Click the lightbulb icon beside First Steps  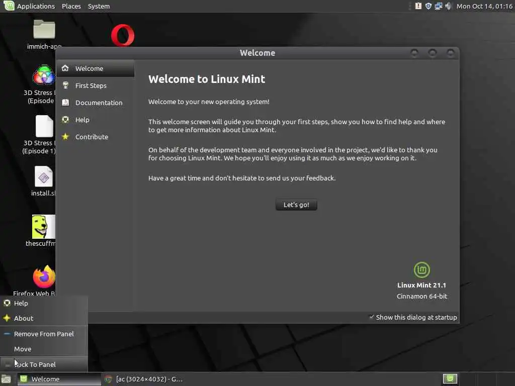(x=65, y=85)
